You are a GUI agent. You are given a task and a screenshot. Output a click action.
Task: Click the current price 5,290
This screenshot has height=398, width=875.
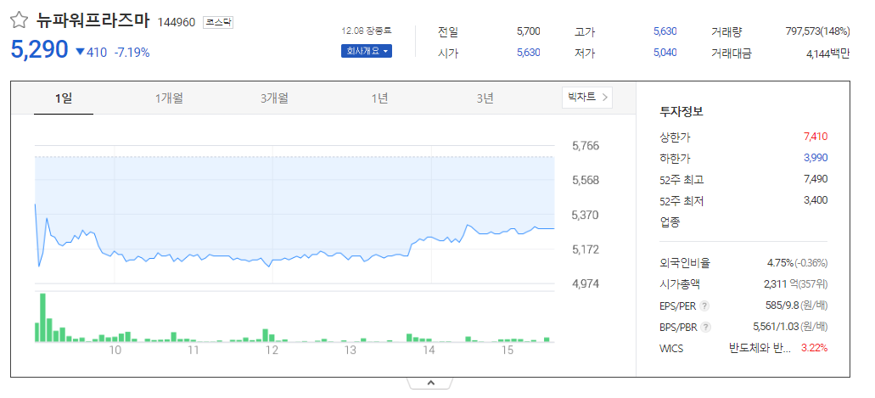click(39, 50)
